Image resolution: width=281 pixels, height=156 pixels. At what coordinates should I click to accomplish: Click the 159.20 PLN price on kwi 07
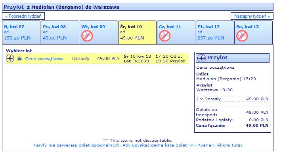pos(17,38)
